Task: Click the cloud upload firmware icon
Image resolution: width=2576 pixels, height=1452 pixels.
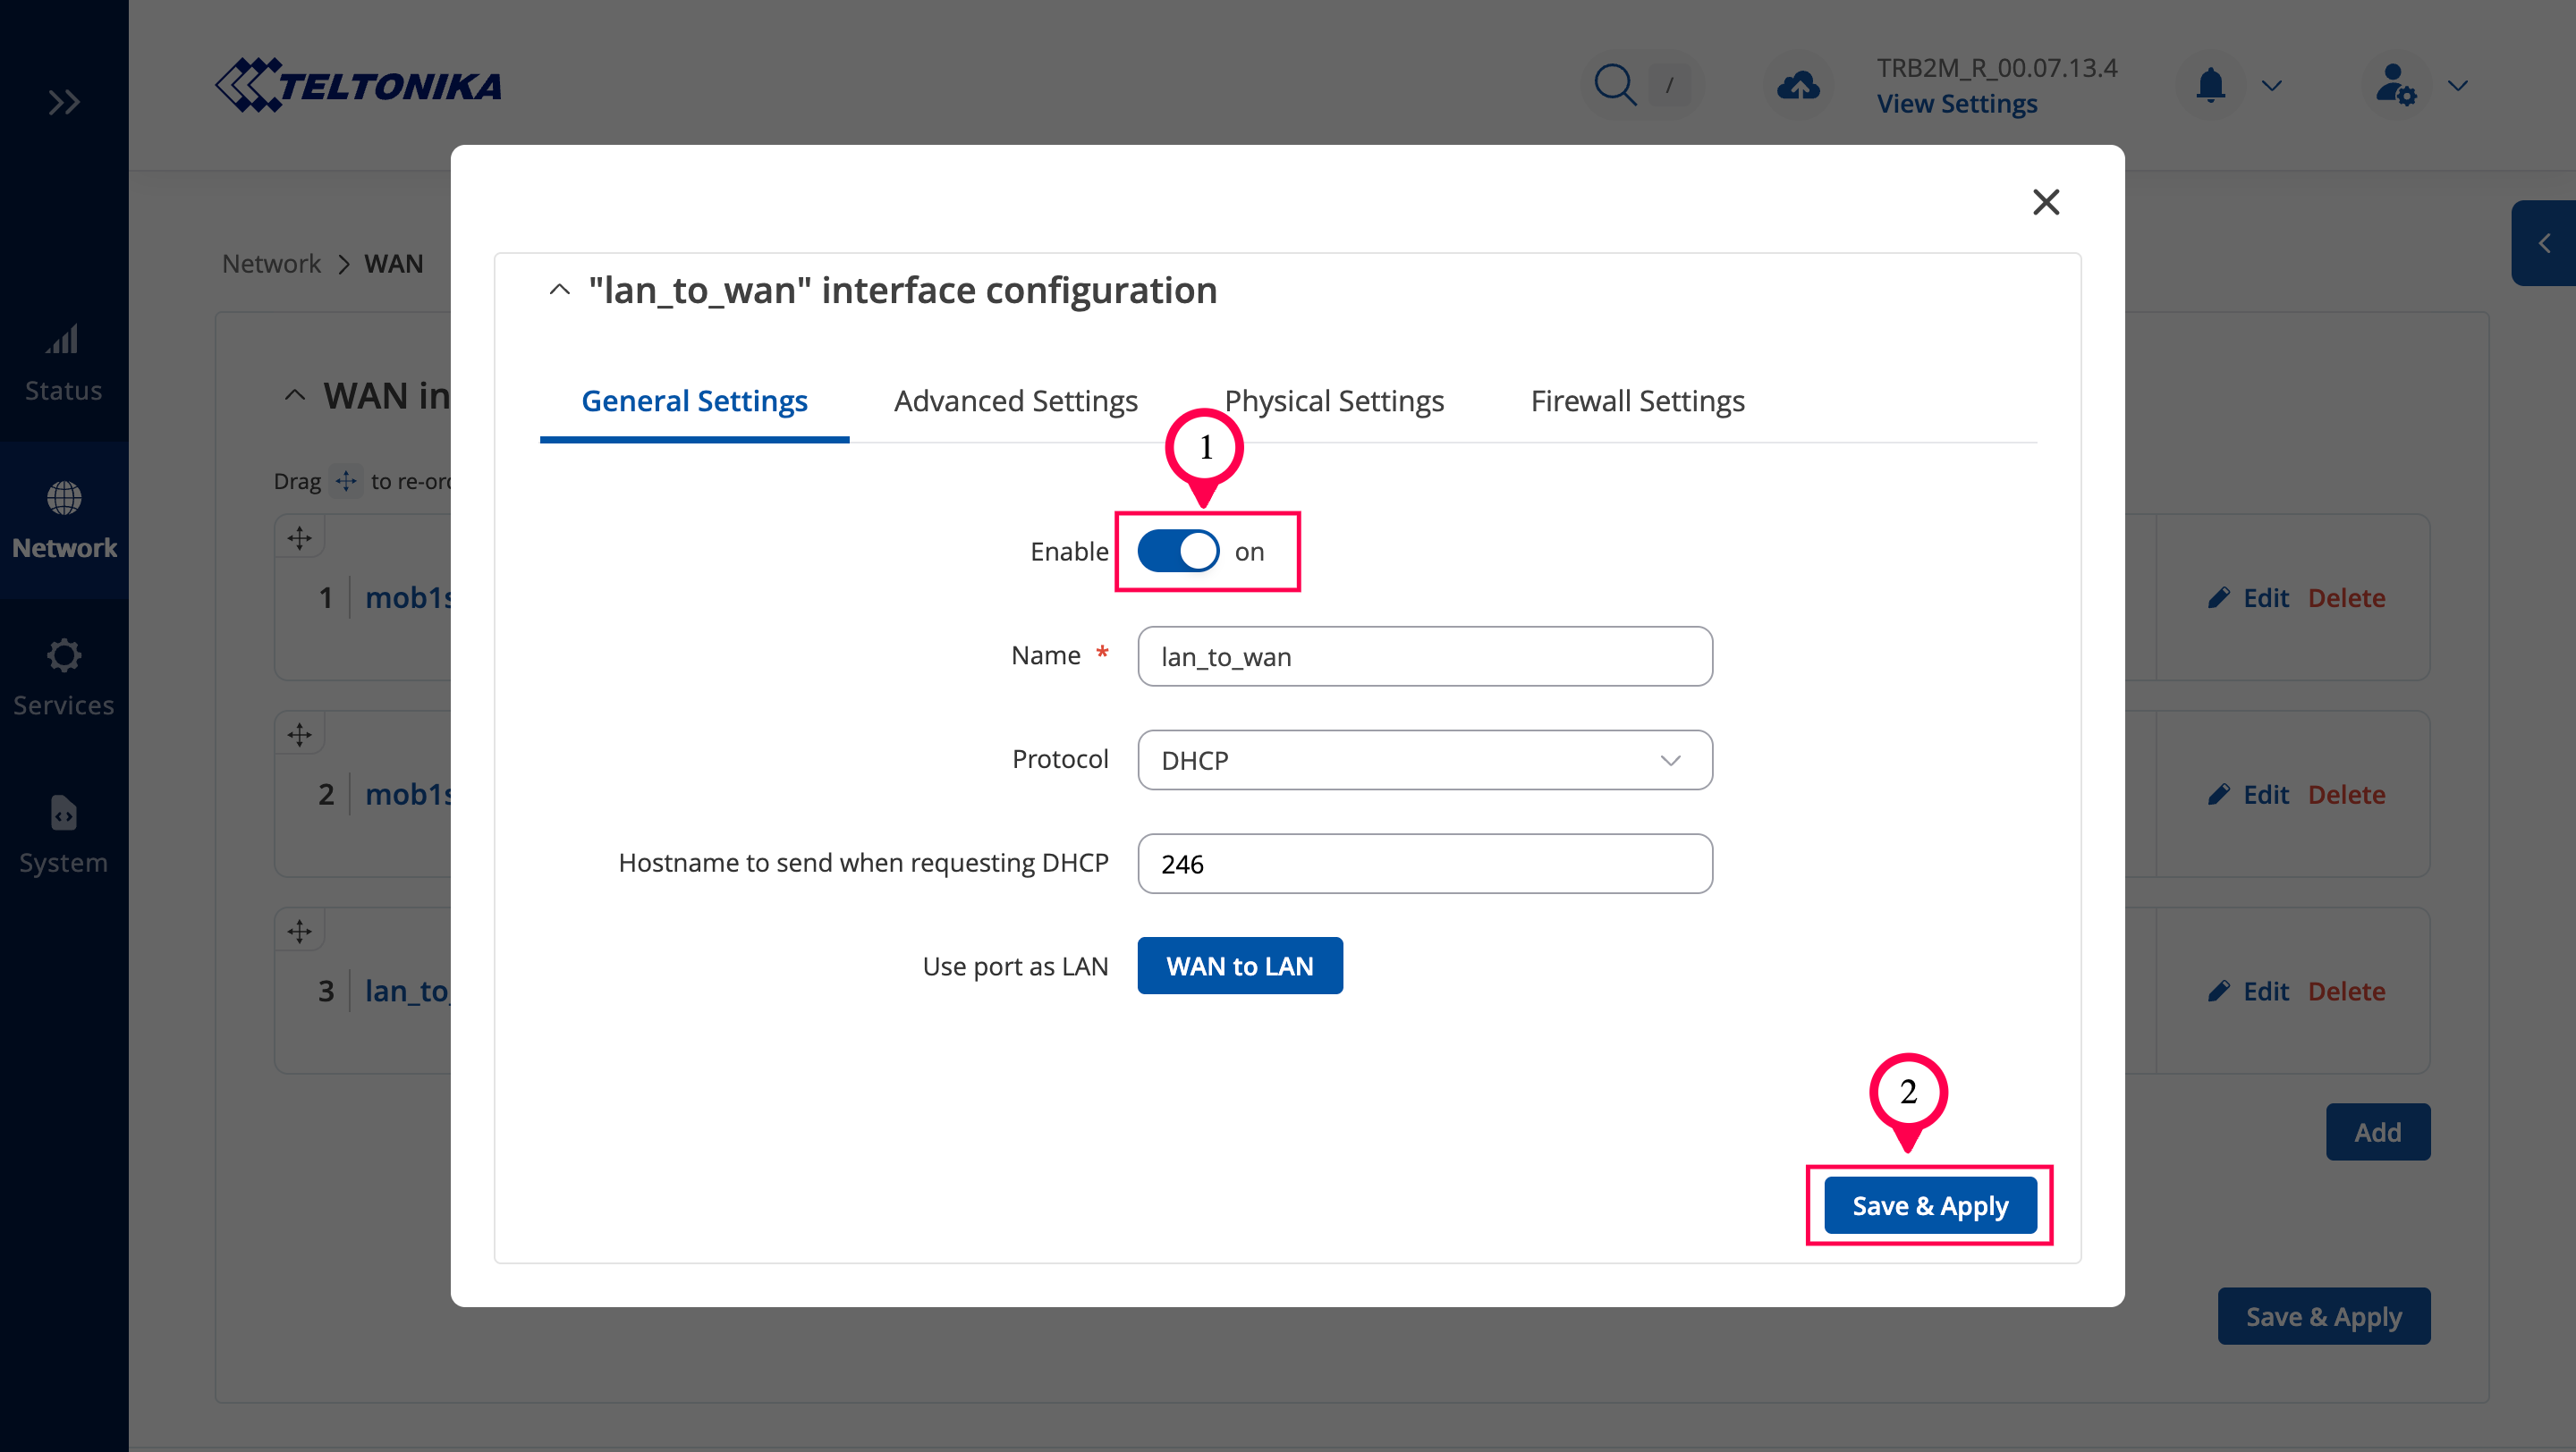Action: 1798,85
